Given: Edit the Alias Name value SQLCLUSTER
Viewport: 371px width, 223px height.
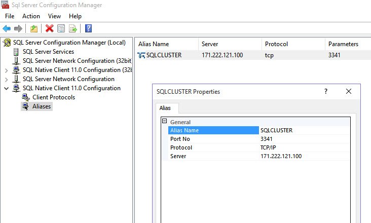Looking at the screenshot, I should pos(304,130).
